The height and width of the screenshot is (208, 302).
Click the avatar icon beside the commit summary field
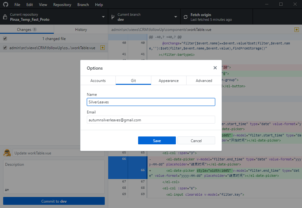click(7, 153)
